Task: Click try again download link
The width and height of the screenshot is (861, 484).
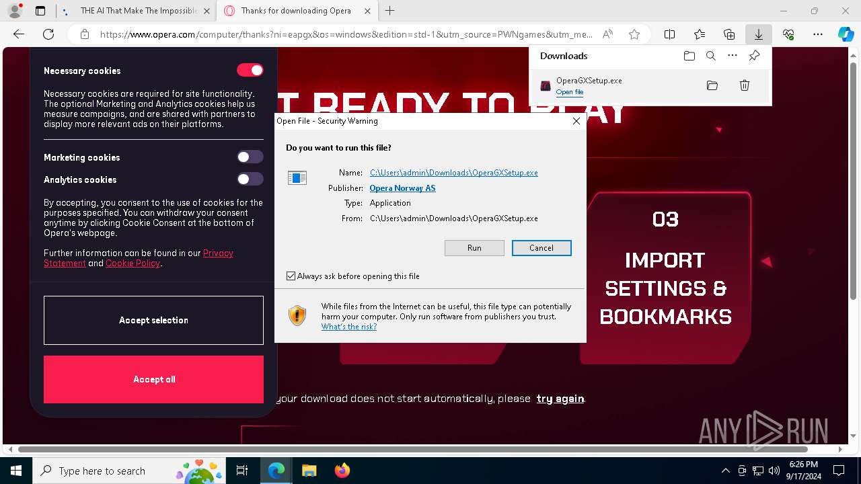Action: click(560, 399)
